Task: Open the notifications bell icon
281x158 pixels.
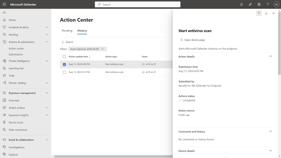Action: pyautogui.click(x=241, y=4)
